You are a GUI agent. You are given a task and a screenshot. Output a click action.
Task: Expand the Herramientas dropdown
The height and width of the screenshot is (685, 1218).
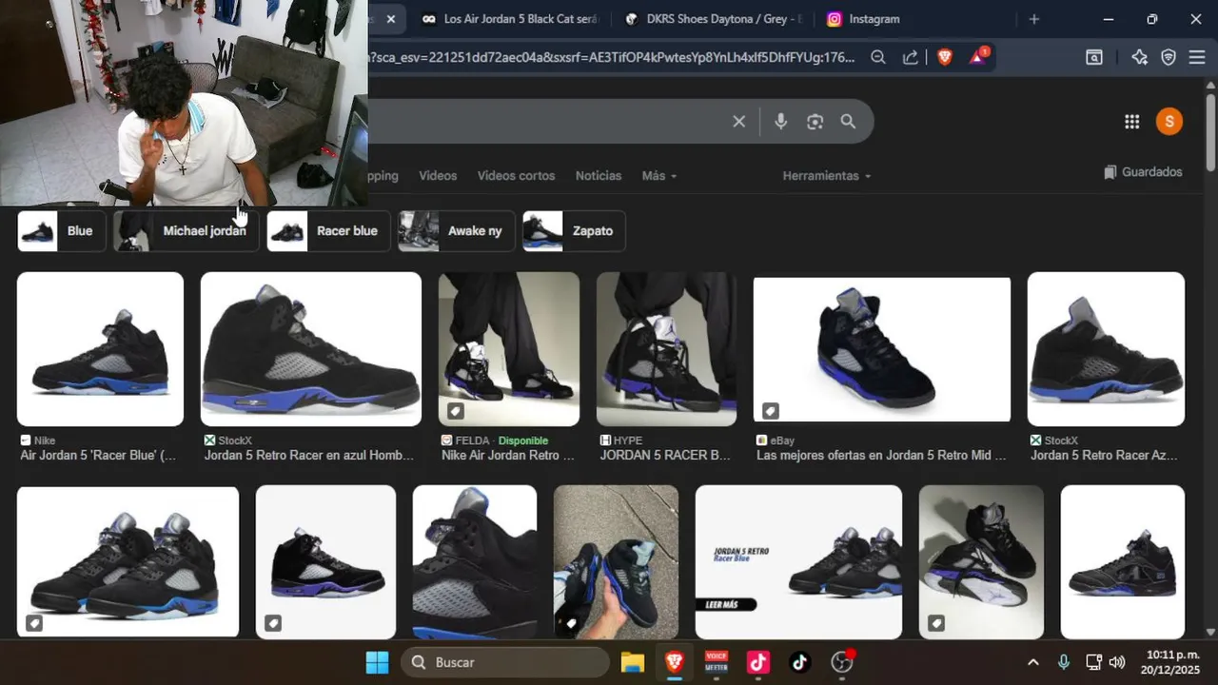tap(827, 176)
